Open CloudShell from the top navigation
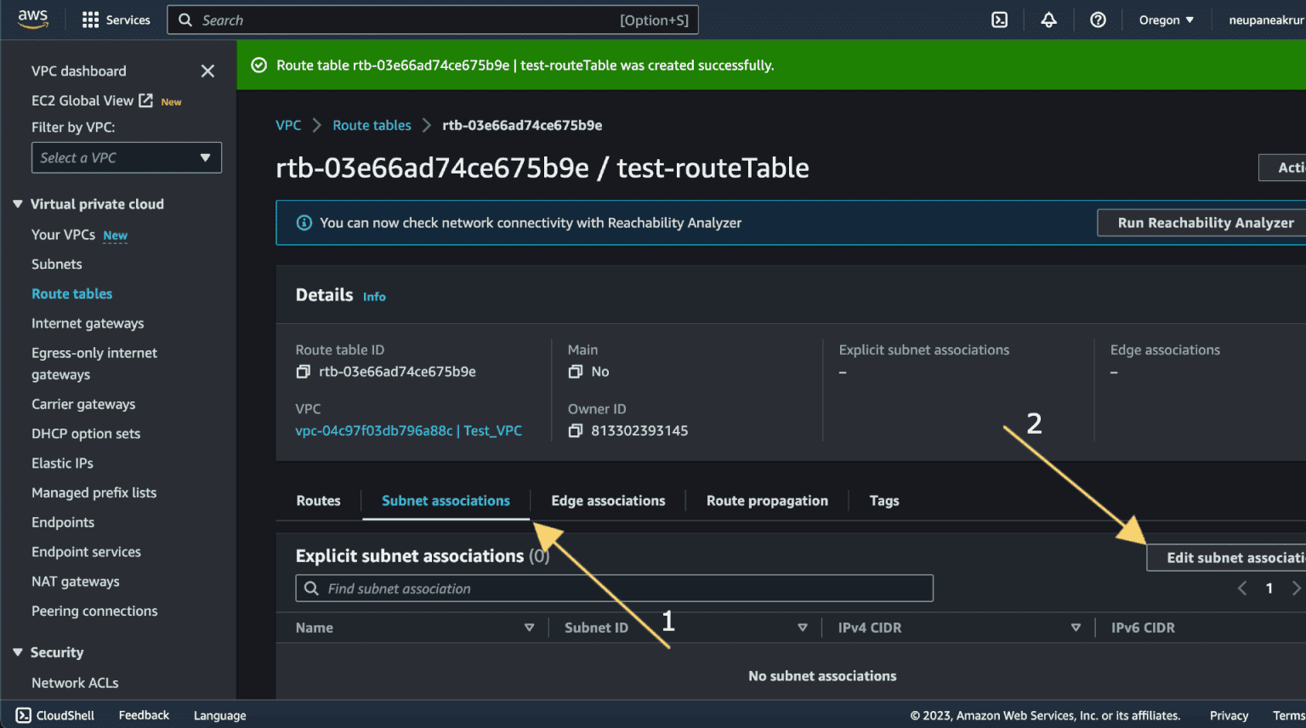Screen dimensions: 1306x728 click(999, 20)
